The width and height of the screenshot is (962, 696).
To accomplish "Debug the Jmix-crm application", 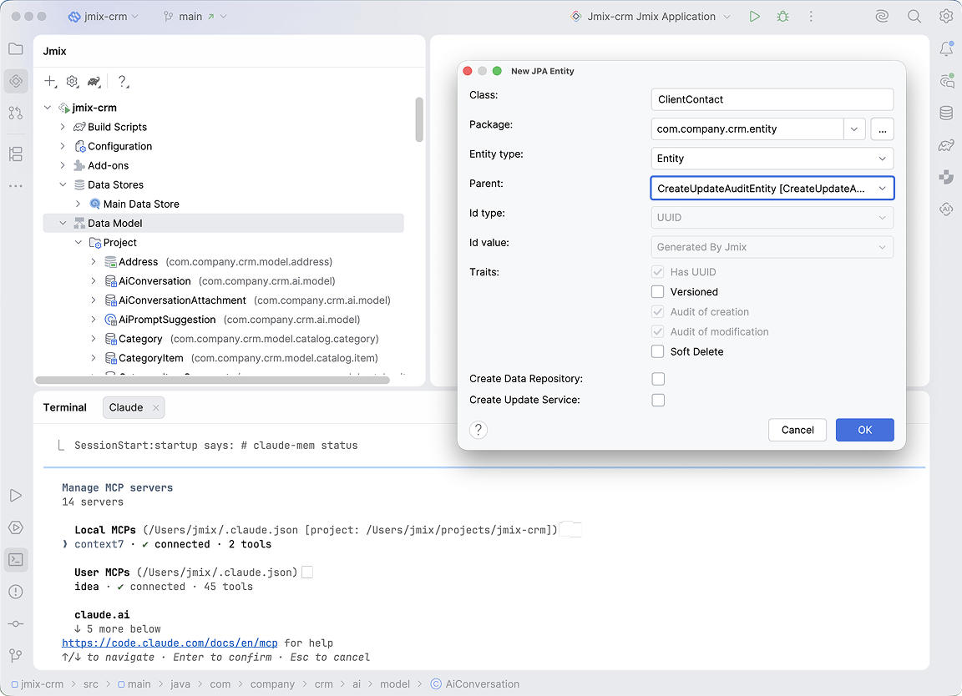I will (782, 17).
